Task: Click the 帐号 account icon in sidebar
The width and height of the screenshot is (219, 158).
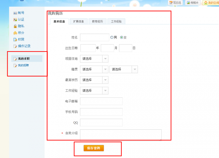Action: coord(15,13)
